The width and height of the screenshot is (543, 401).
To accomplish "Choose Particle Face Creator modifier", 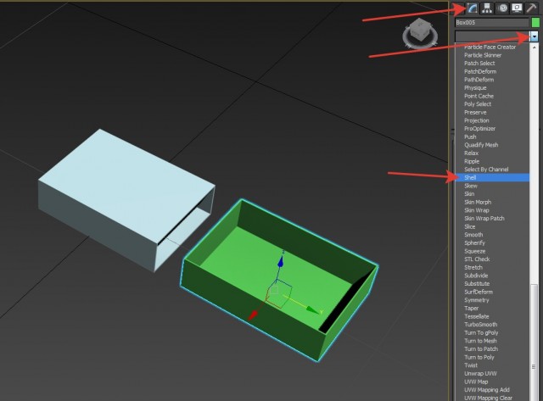I will (x=490, y=47).
